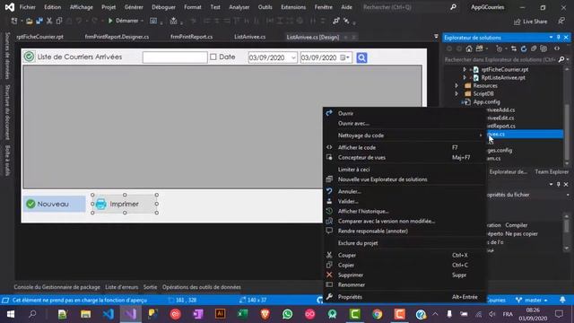Screen dimensions: 574x323
Task: Open the Boîte à outils side tab
Action: (x=7, y=161)
